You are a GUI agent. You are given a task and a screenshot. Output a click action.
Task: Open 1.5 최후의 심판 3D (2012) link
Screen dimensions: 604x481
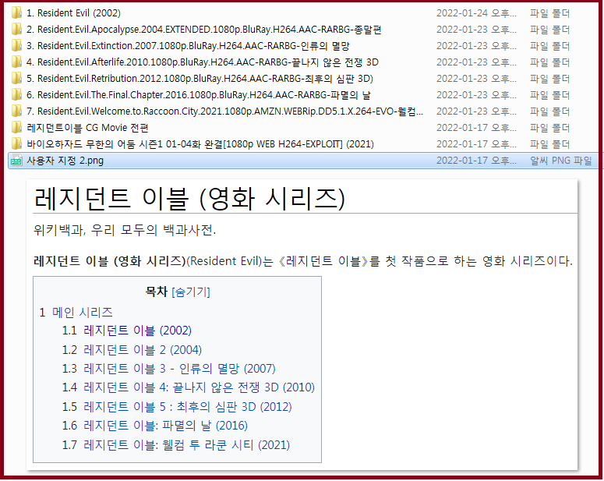point(188,407)
